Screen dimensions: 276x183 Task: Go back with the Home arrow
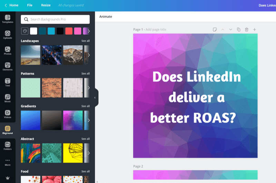[x=6, y=5]
